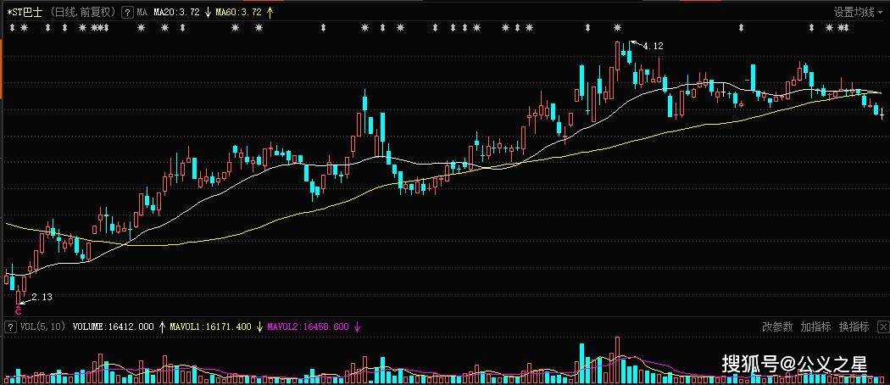
Task: Click the tallest red volume bar
Action: point(618,360)
